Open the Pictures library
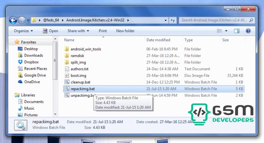Viewport: 264px width, 143px height. (31, 115)
